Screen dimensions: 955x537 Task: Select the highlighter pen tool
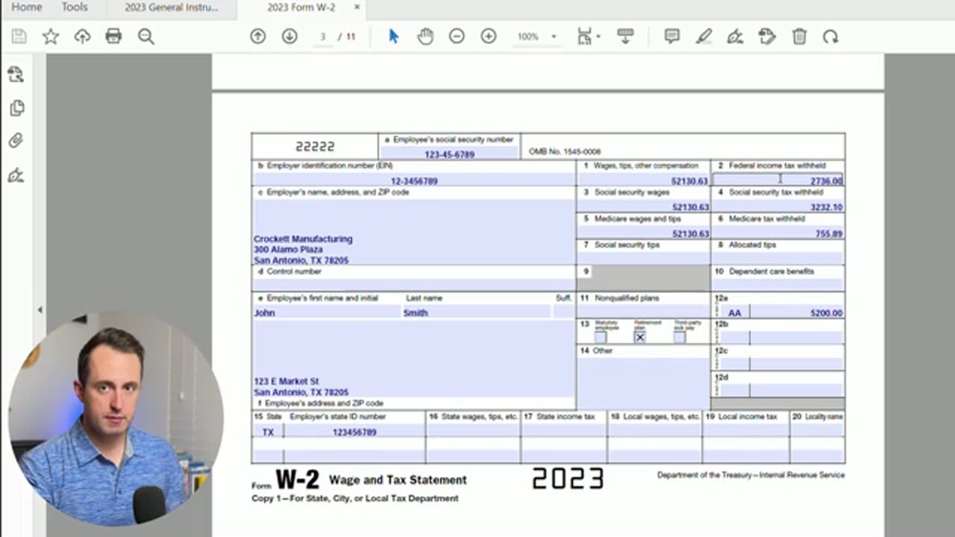[704, 37]
